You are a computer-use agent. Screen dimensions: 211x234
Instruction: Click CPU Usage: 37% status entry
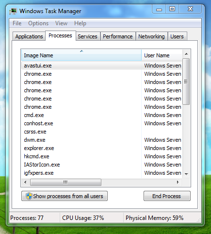pos(83,218)
